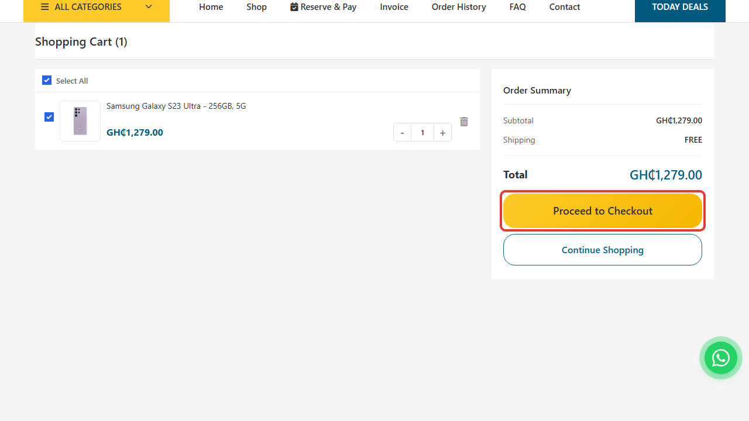Click Proceed to Checkout button
Image resolution: width=749 pixels, height=421 pixels.
pyautogui.click(x=603, y=211)
